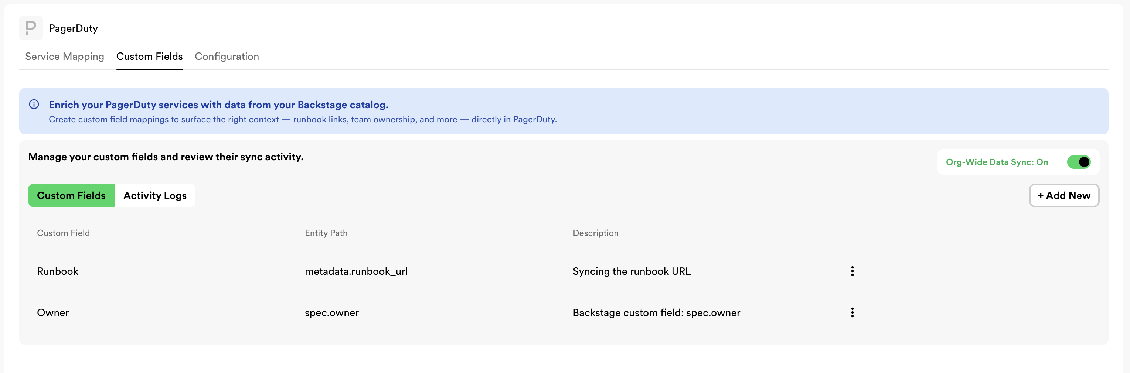The width and height of the screenshot is (1130, 373).
Task: Select the Owner custom field row
Action: pyautogui.click(x=564, y=312)
